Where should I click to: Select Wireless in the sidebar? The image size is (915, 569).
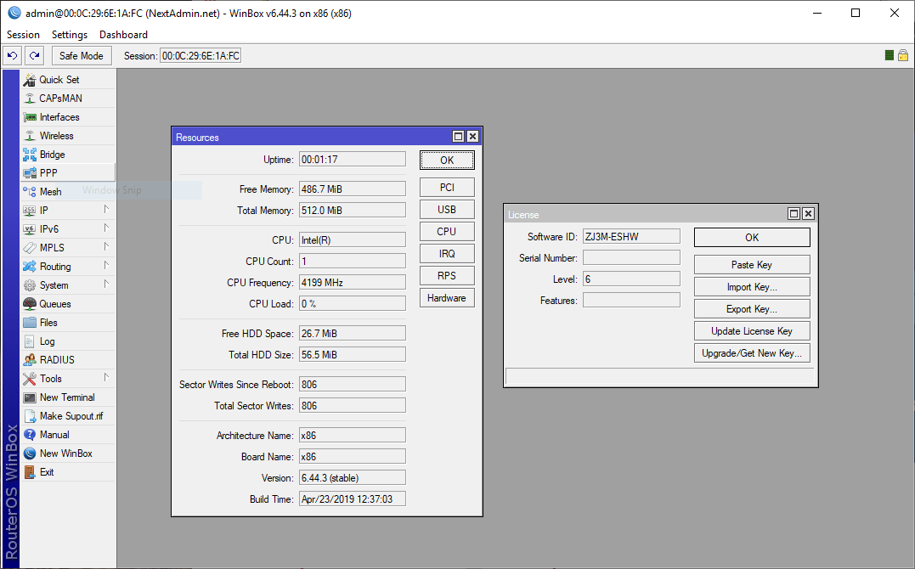tap(56, 135)
